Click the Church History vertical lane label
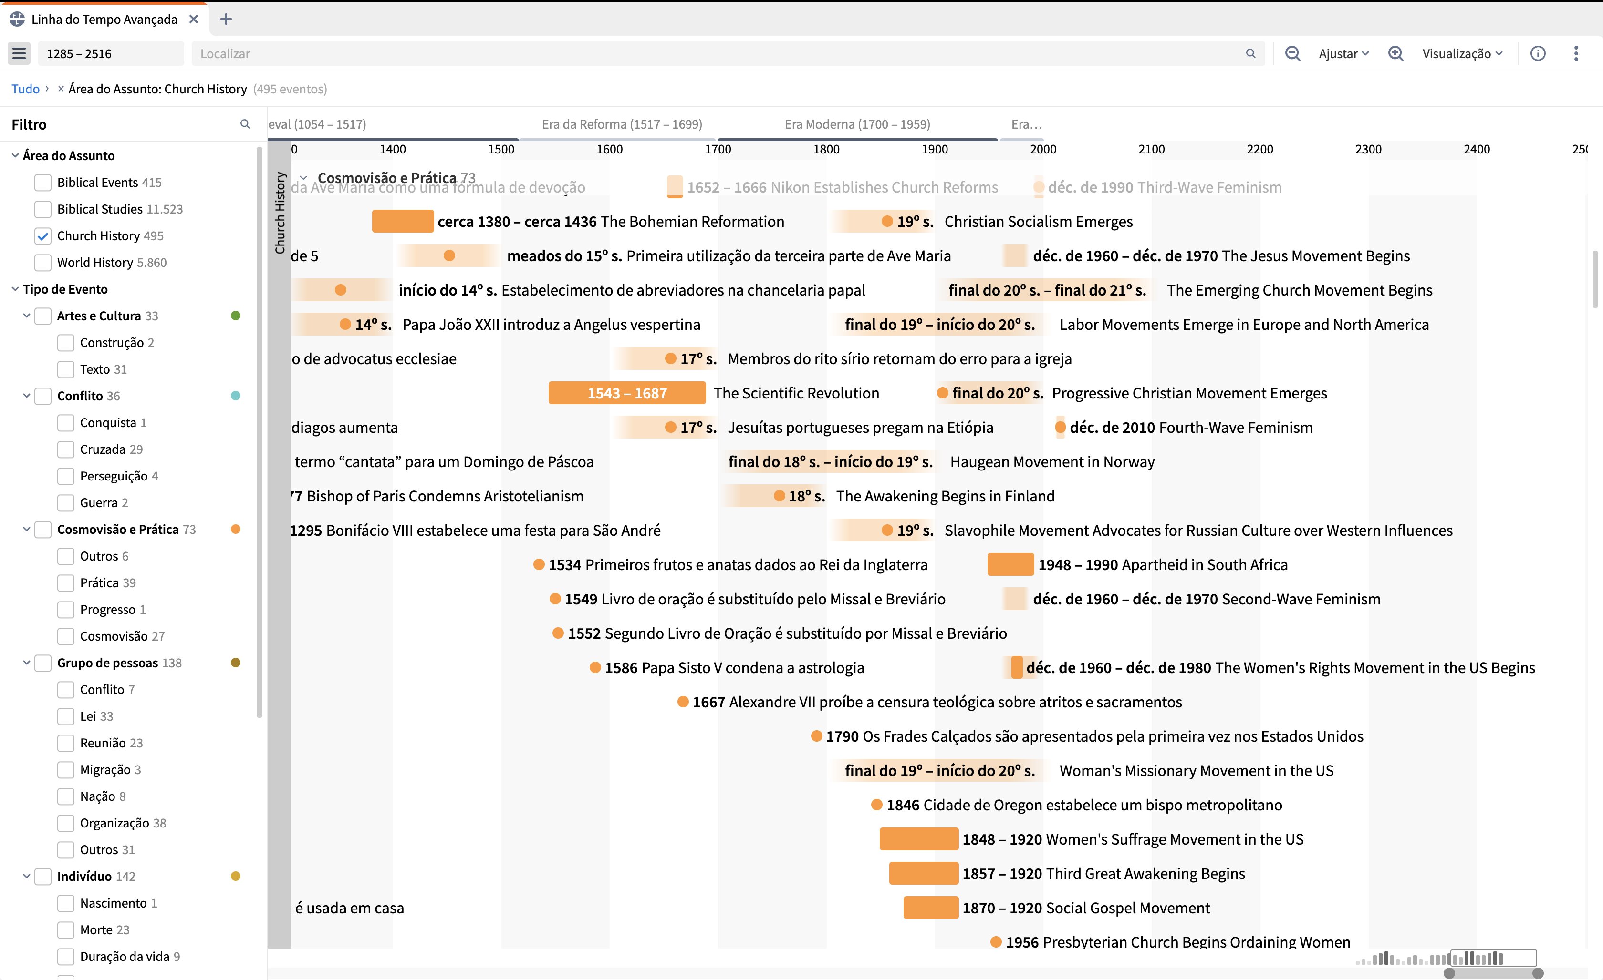 coord(280,213)
